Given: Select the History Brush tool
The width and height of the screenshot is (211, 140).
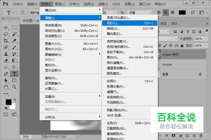Looking at the screenshot, I should (x=14, y=54).
